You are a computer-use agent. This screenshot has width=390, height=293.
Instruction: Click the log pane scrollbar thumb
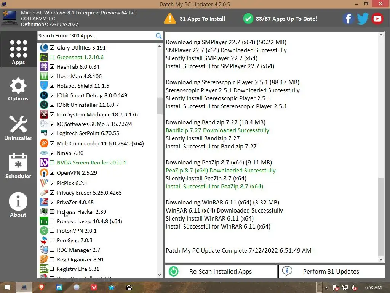coord(381,217)
